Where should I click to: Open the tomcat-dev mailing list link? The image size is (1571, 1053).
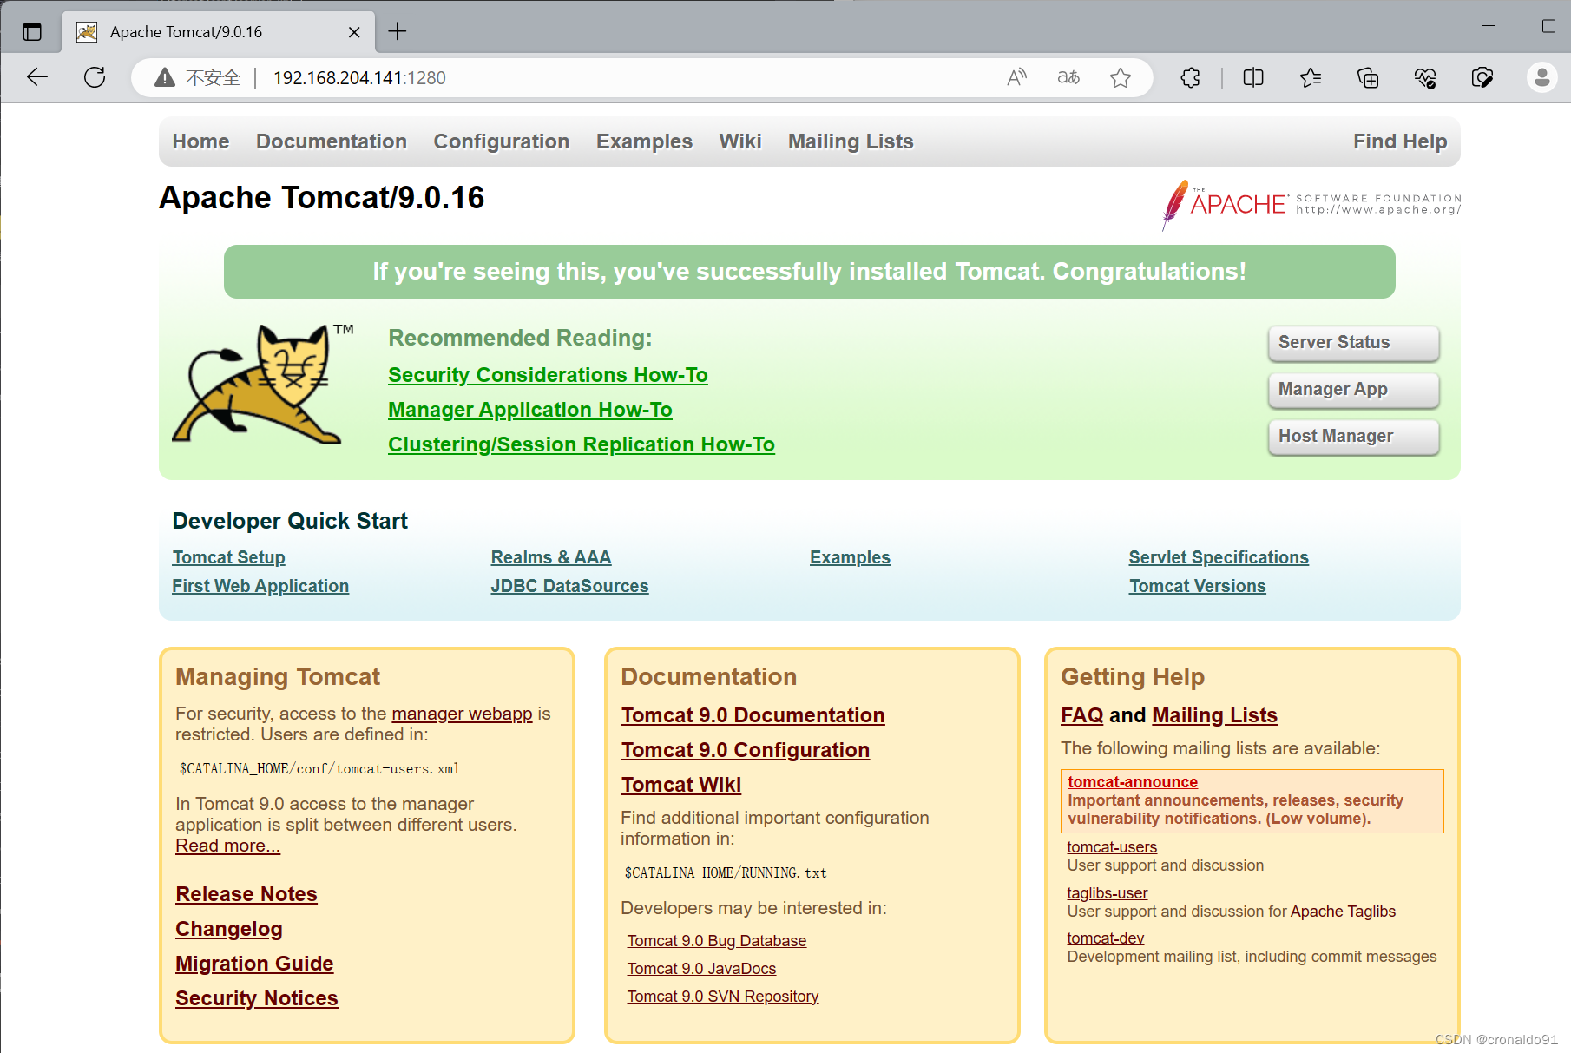(1106, 938)
